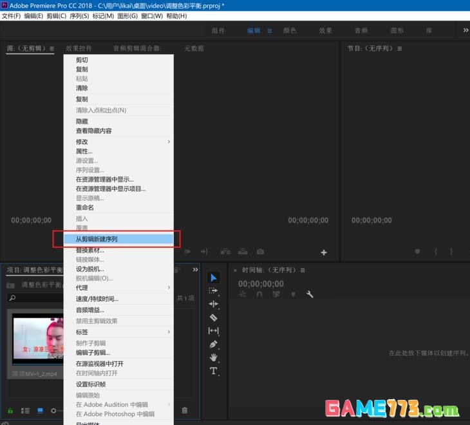Select the Slip tool
This screenshot has width=470, height=425.
coord(213,330)
